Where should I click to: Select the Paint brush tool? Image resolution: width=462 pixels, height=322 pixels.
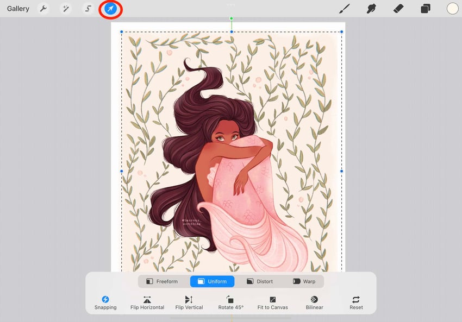pos(344,9)
